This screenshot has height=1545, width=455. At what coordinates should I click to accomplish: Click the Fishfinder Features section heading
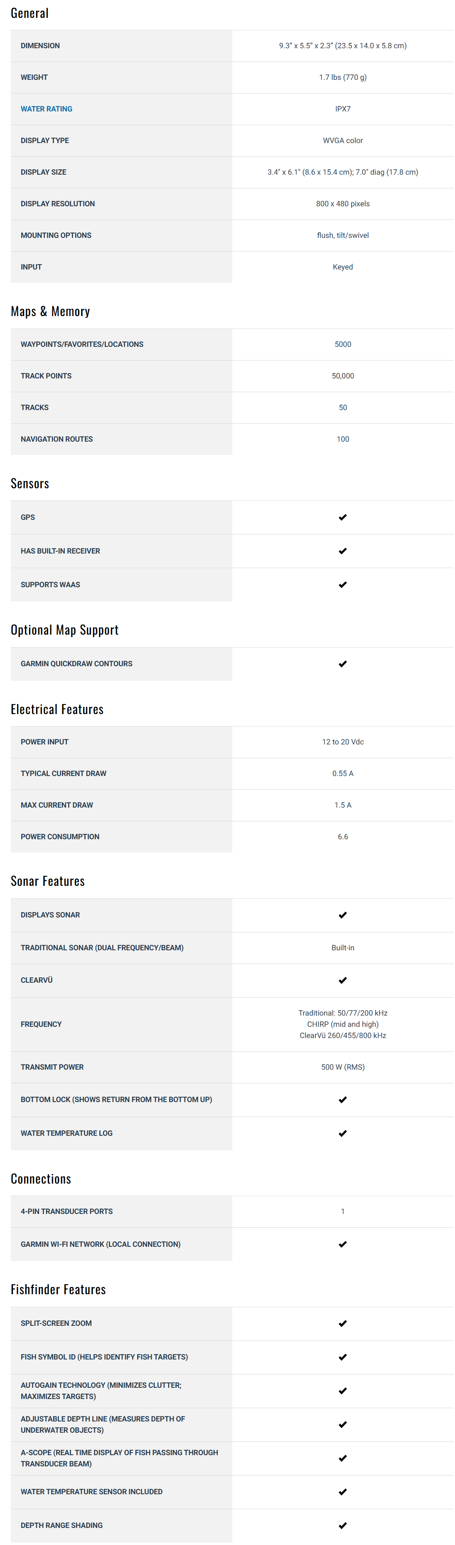pyautogui.click(x=58, y=1290)
